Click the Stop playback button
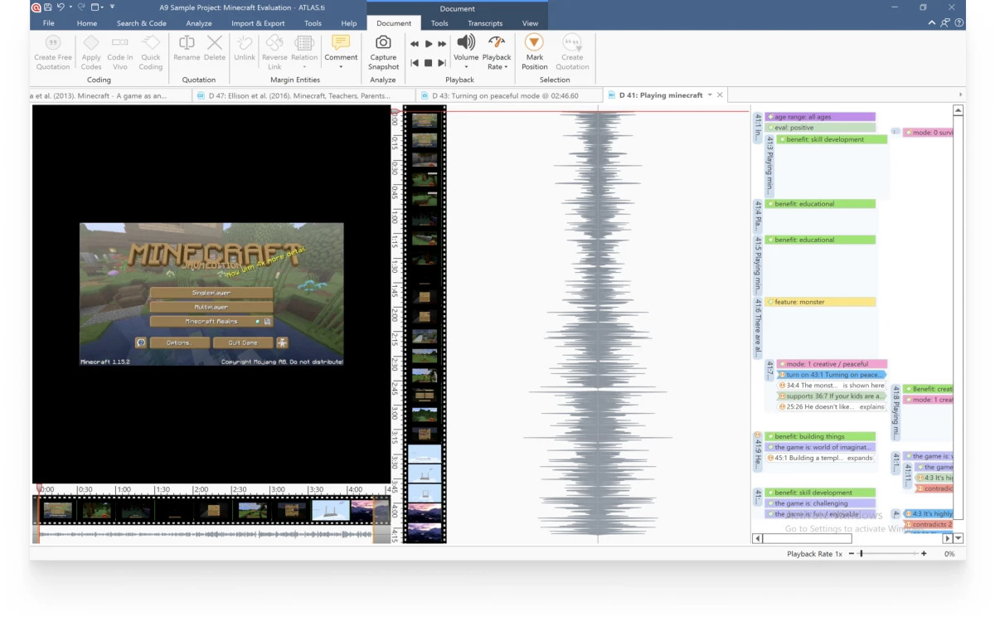The width and height of the screenshot is (995, 617). pyautogui.click(x=428, y=63)
